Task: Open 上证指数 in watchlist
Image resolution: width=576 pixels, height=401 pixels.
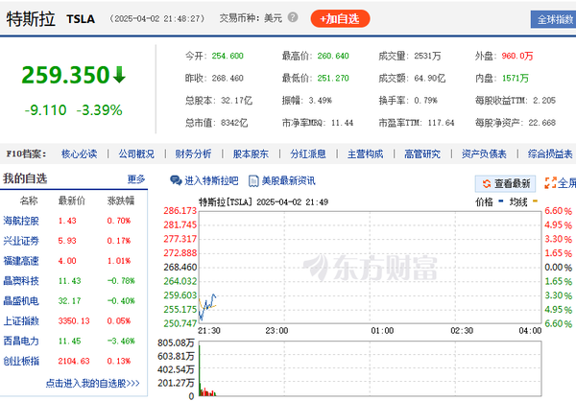Action: pyautogui.click(x=21, y=321)
